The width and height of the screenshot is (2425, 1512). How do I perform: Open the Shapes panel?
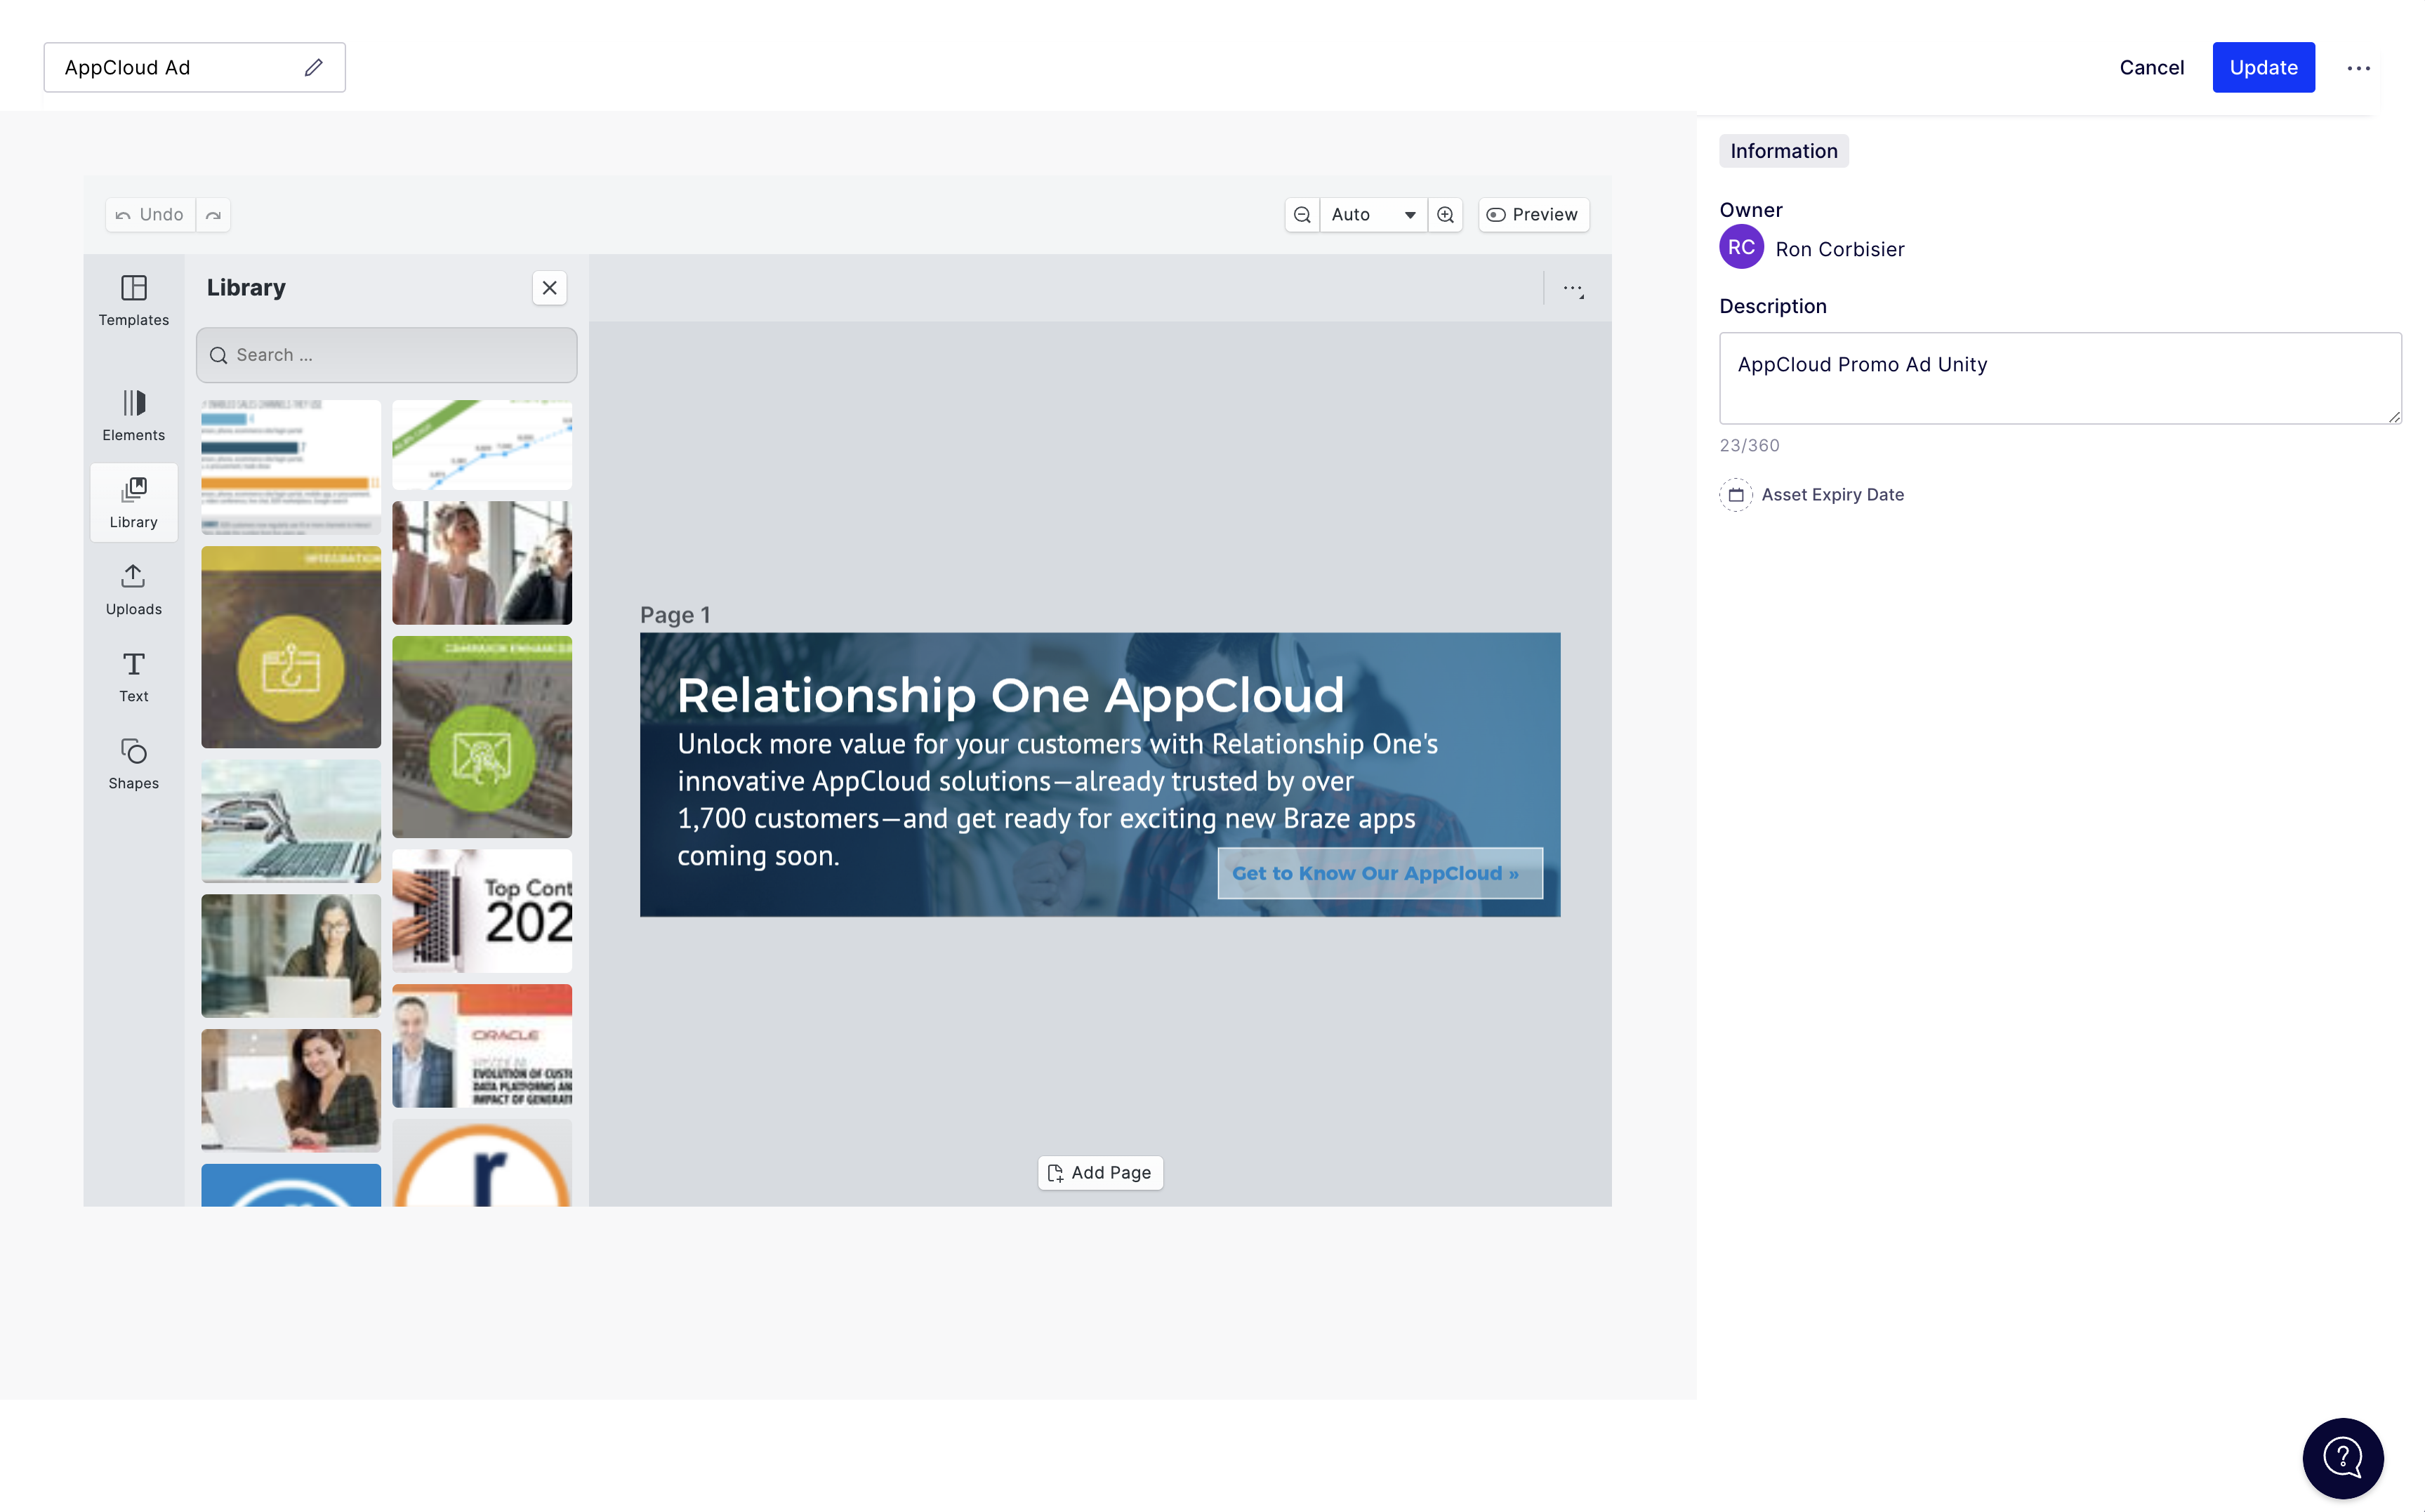[x=133, y=763]
